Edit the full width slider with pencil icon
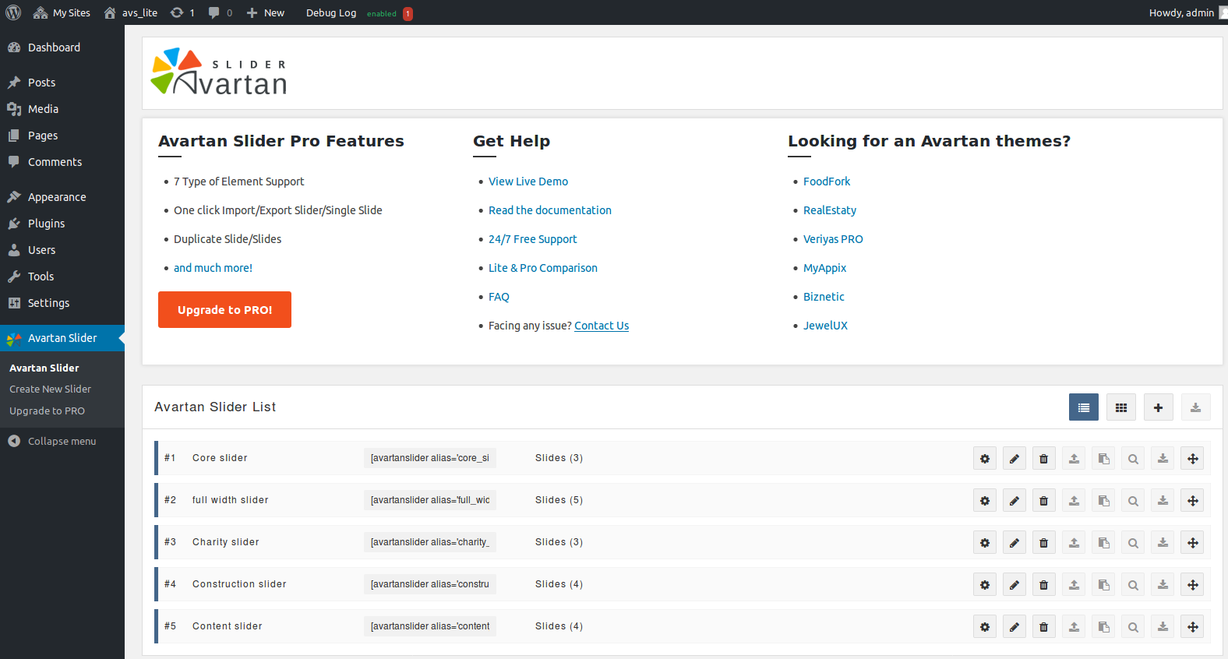This screenshot has width=1228, height=659. [x=1015, y=501]
